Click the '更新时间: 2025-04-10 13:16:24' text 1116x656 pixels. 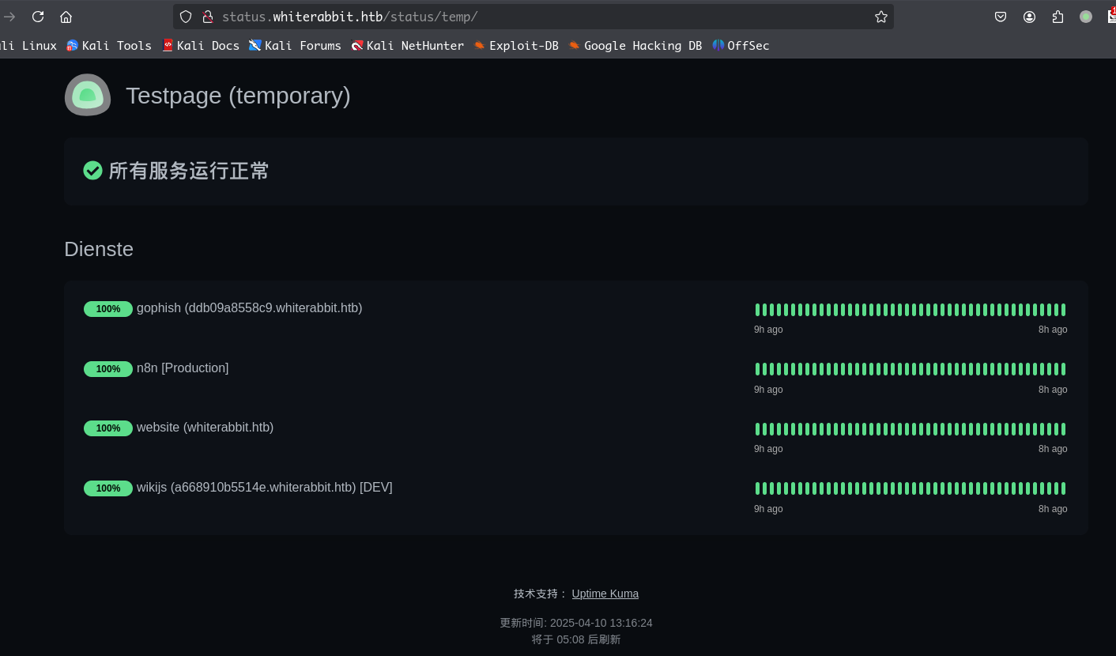click(576, 623)
